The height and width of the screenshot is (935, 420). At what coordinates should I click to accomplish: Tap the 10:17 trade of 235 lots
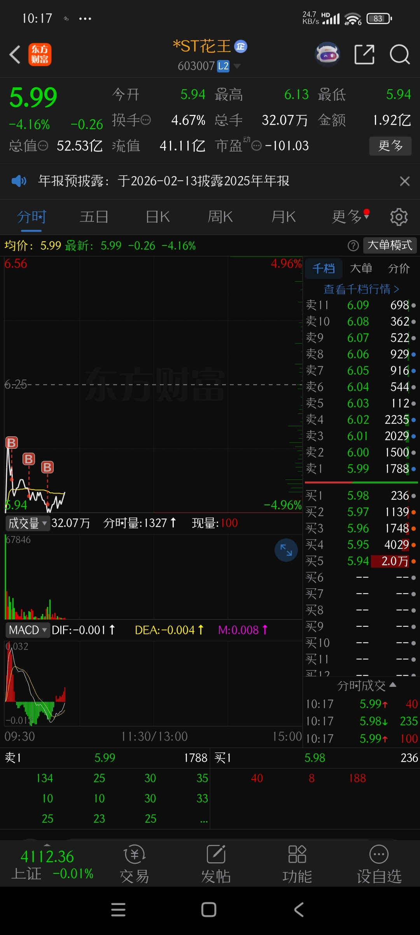(x=362, y=721)
